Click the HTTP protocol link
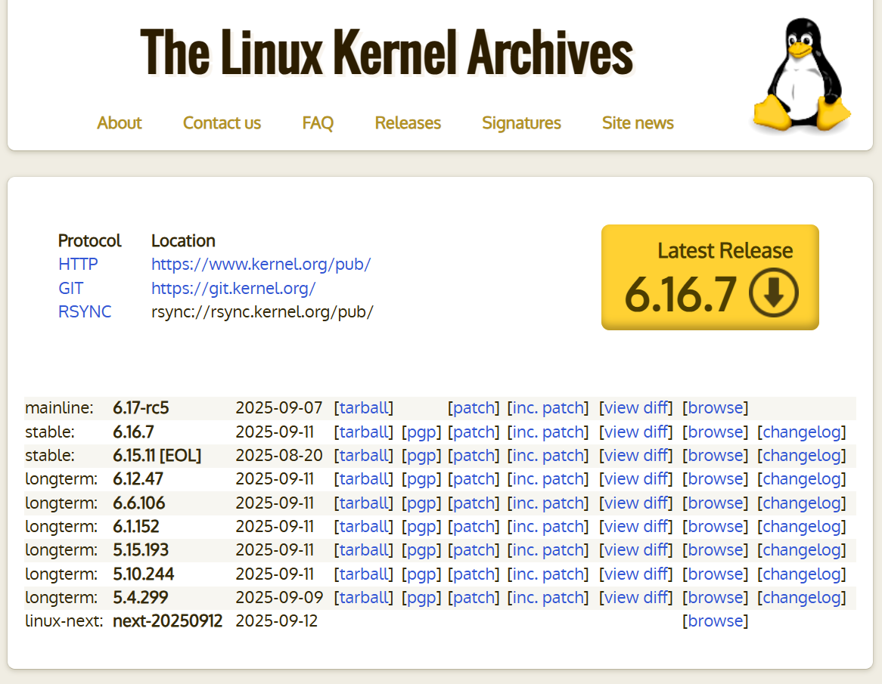Image resolution: width=882 pixels, height=684 pixels. point(78,265)
